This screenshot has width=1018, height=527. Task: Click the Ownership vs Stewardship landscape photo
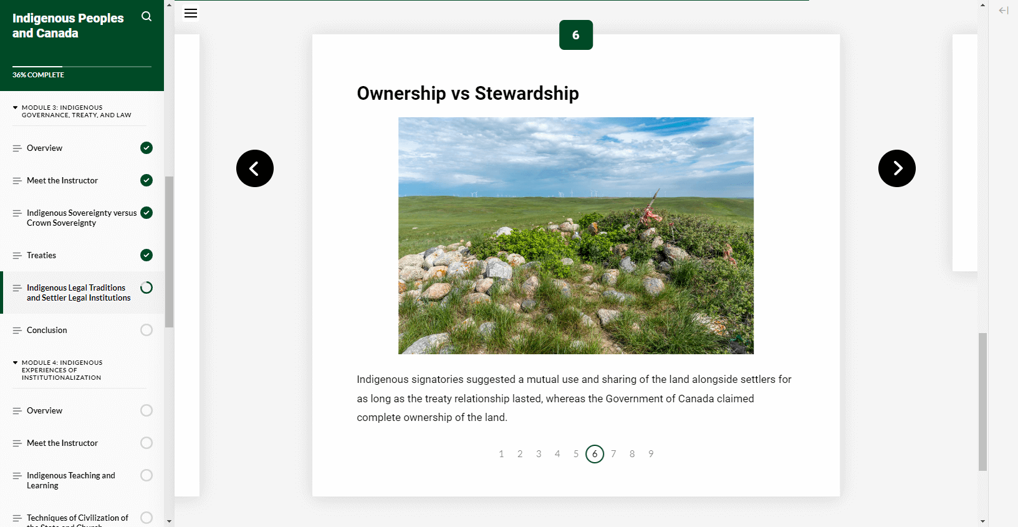coord(576,236)
